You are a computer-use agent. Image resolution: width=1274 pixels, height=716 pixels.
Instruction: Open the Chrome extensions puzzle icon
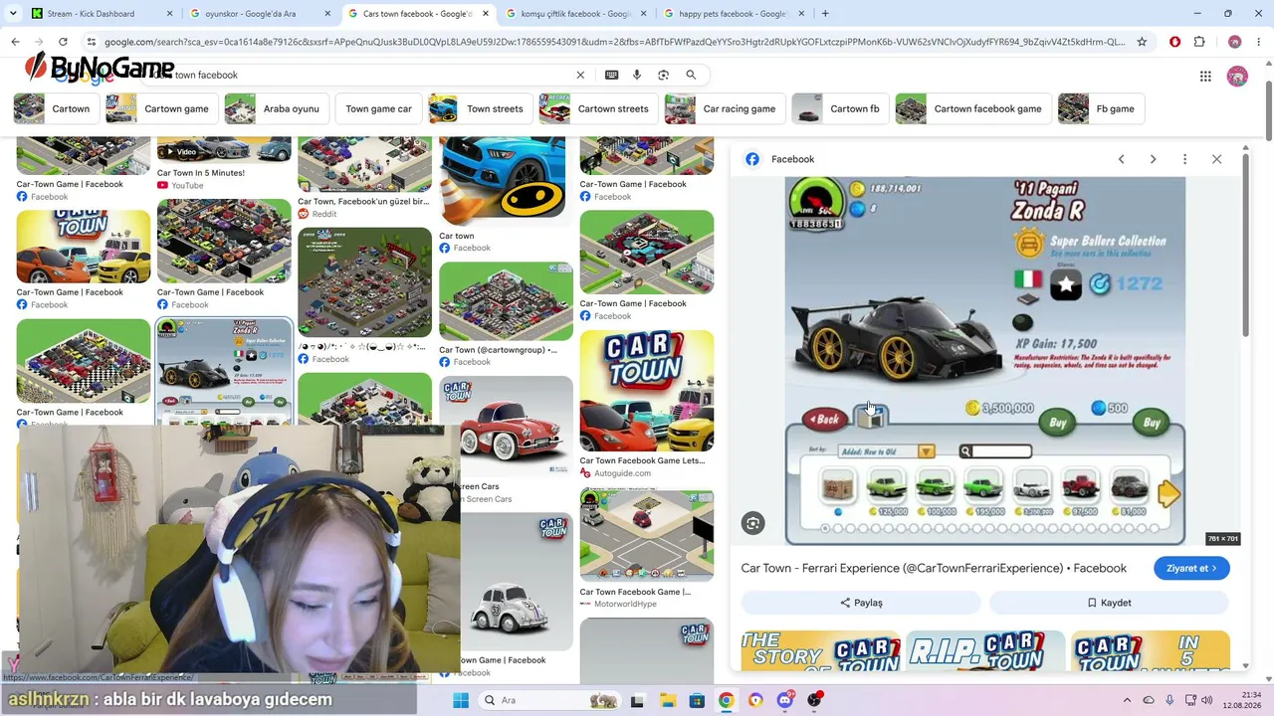tap(1199, 42)
